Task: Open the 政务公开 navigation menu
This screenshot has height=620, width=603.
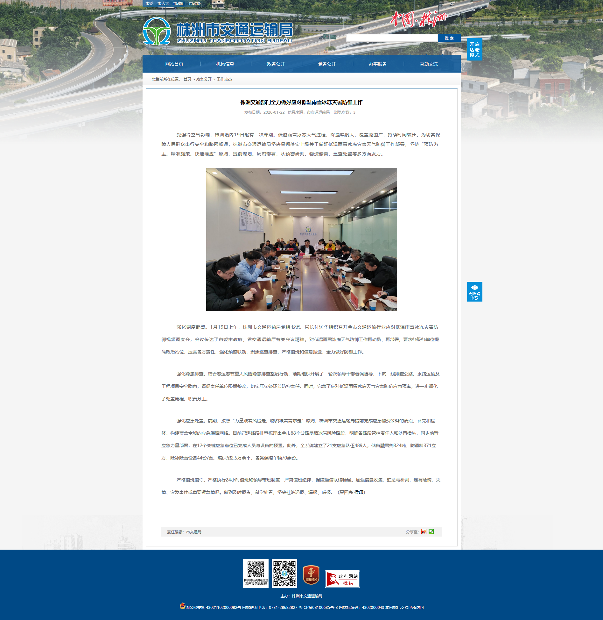Action: tap(276, 64)
